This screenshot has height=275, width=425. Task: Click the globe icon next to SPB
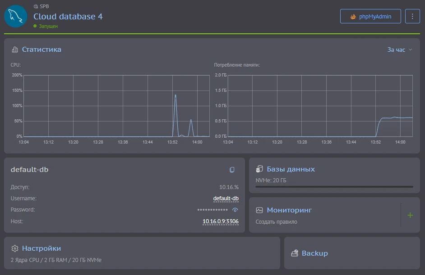[x=36, y=6]
